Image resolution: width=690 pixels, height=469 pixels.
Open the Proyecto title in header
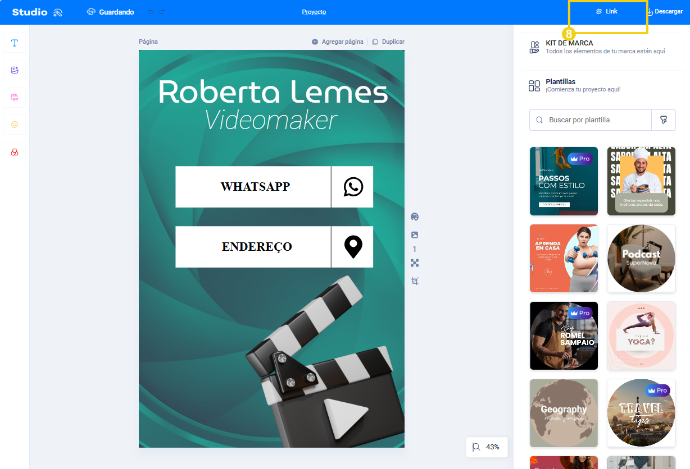click(x=314, y=12)
